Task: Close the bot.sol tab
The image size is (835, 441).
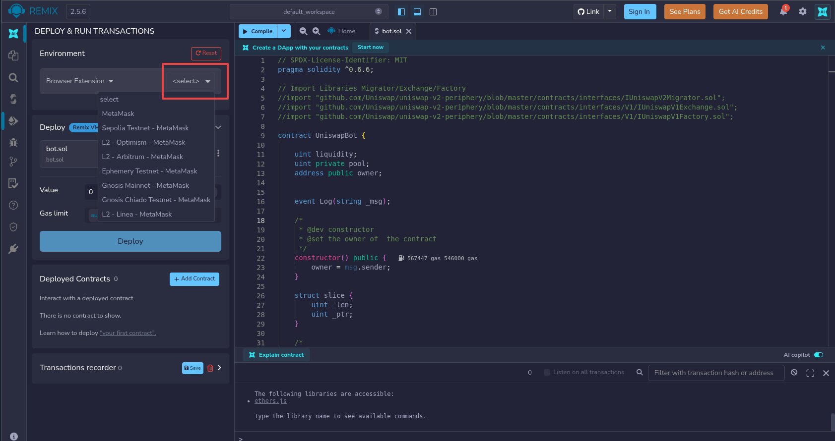Action: (x=409, y=31)
